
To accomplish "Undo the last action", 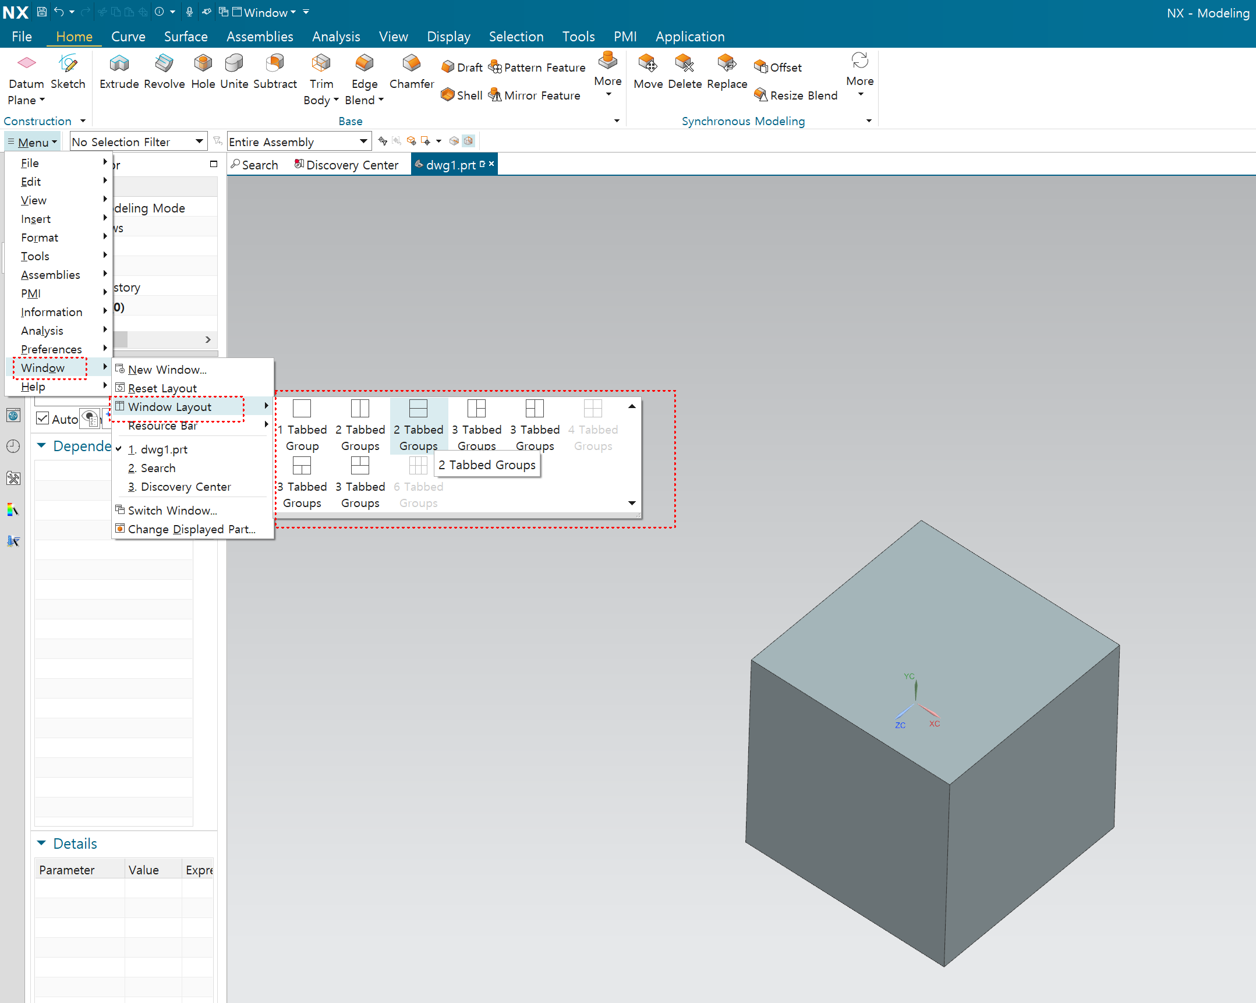I will pos(59,12).
